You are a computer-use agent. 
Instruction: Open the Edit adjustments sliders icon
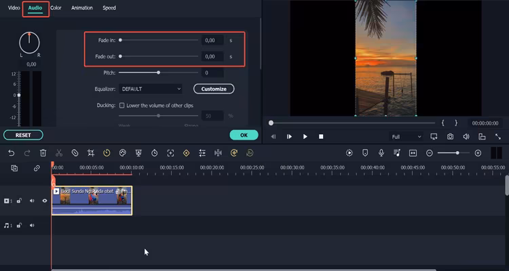[x=202, y=153]
